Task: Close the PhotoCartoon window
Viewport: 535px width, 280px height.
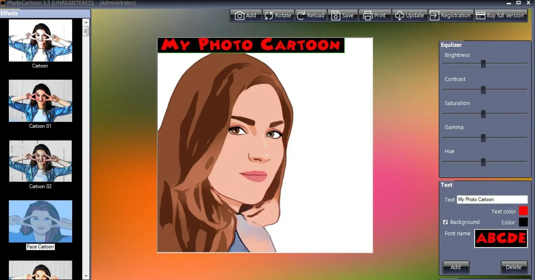Action: click(528, 3)
